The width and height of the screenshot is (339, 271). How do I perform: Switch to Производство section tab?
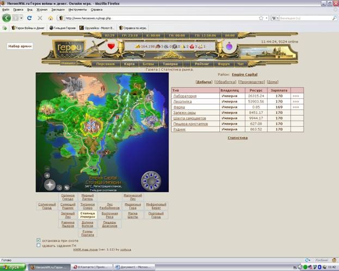point(251,82)
